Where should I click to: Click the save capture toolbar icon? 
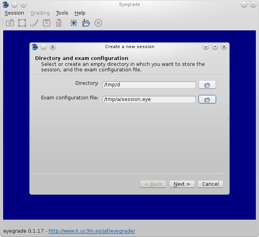pos(47,23)
